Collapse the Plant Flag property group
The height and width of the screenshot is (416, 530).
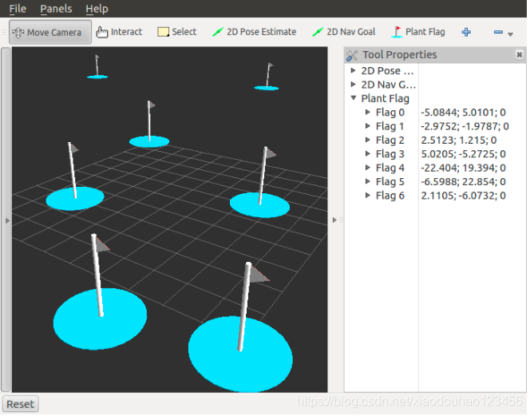[x=354, y=98]
